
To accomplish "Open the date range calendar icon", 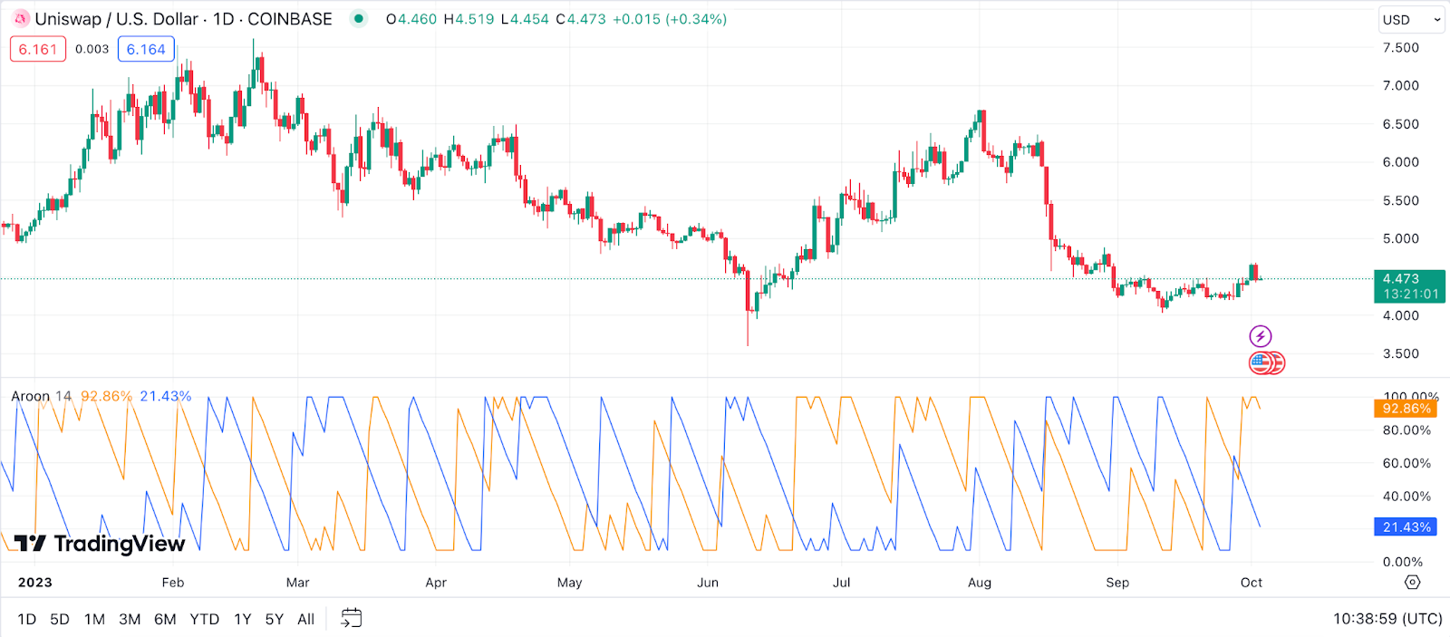I will 351,619.
